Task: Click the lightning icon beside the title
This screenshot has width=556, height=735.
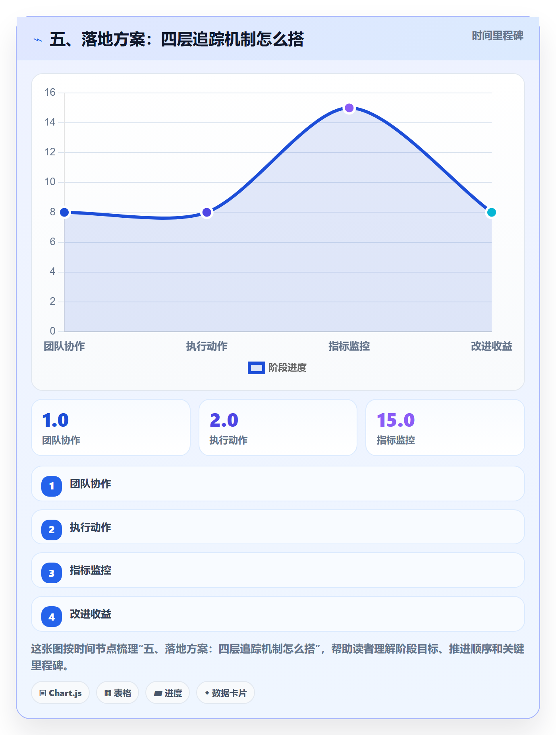Action: 38,40
